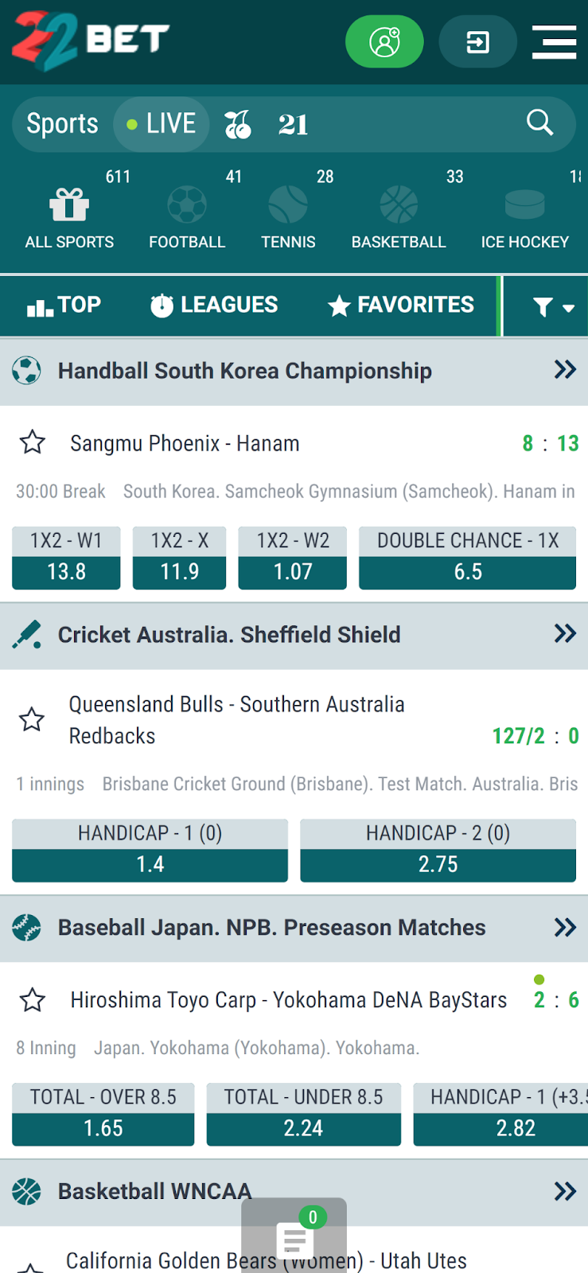Image resolution: width=588 pixels, height=1273 pixels.
Task: Switch to the FAVORITES tab
Action: pos(401,305)
